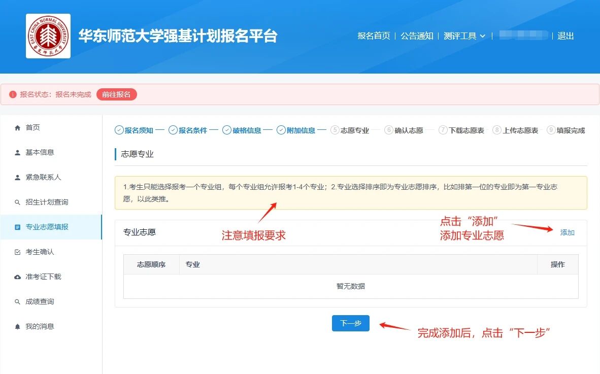Click the East China Normal University logo
This screenshot has width=600, height=374.
(48, 36)
